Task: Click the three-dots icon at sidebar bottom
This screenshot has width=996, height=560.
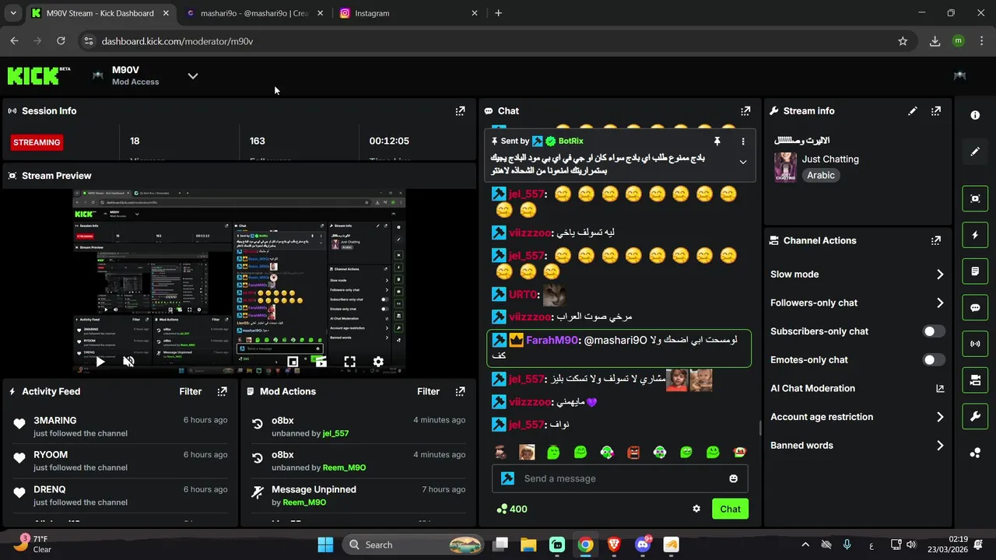Action: point(975,453)
